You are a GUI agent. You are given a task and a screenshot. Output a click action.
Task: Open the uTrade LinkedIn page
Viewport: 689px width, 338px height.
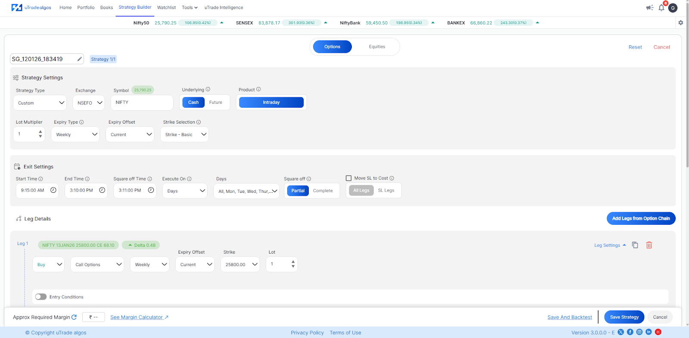pos(649,332)
